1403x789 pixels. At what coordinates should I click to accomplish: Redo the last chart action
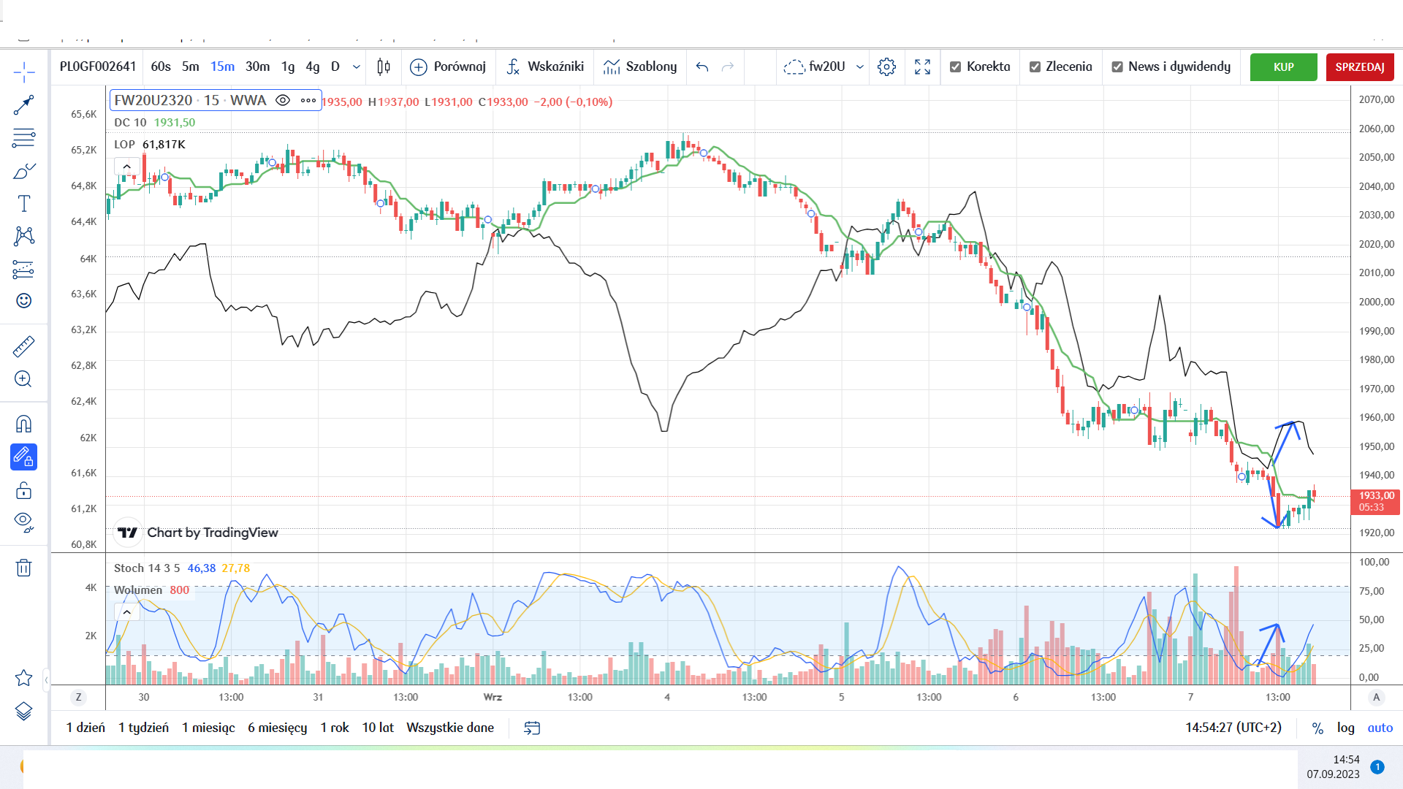[728, 67]
